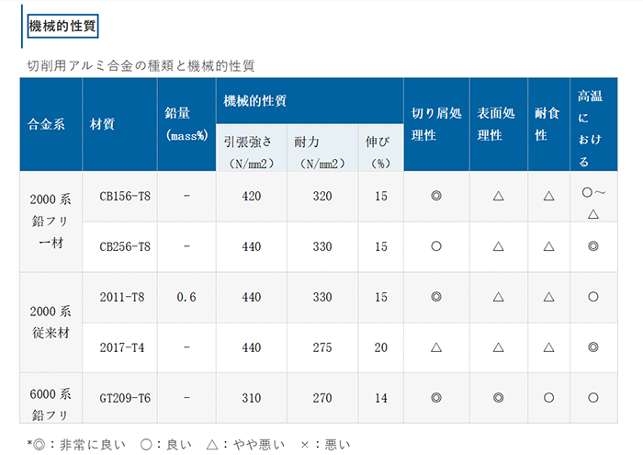Image resolution: width=643 pixels, height=455 pixels.
Task: Select the 材質 column header
Action: (x=103, y=124)
